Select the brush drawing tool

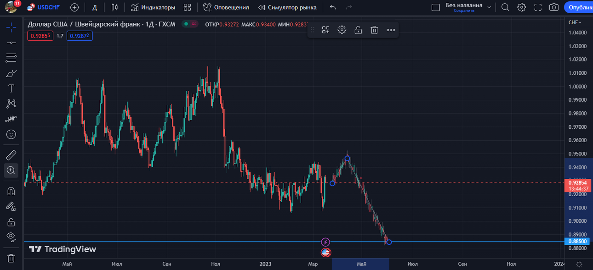tap(11, 73)
